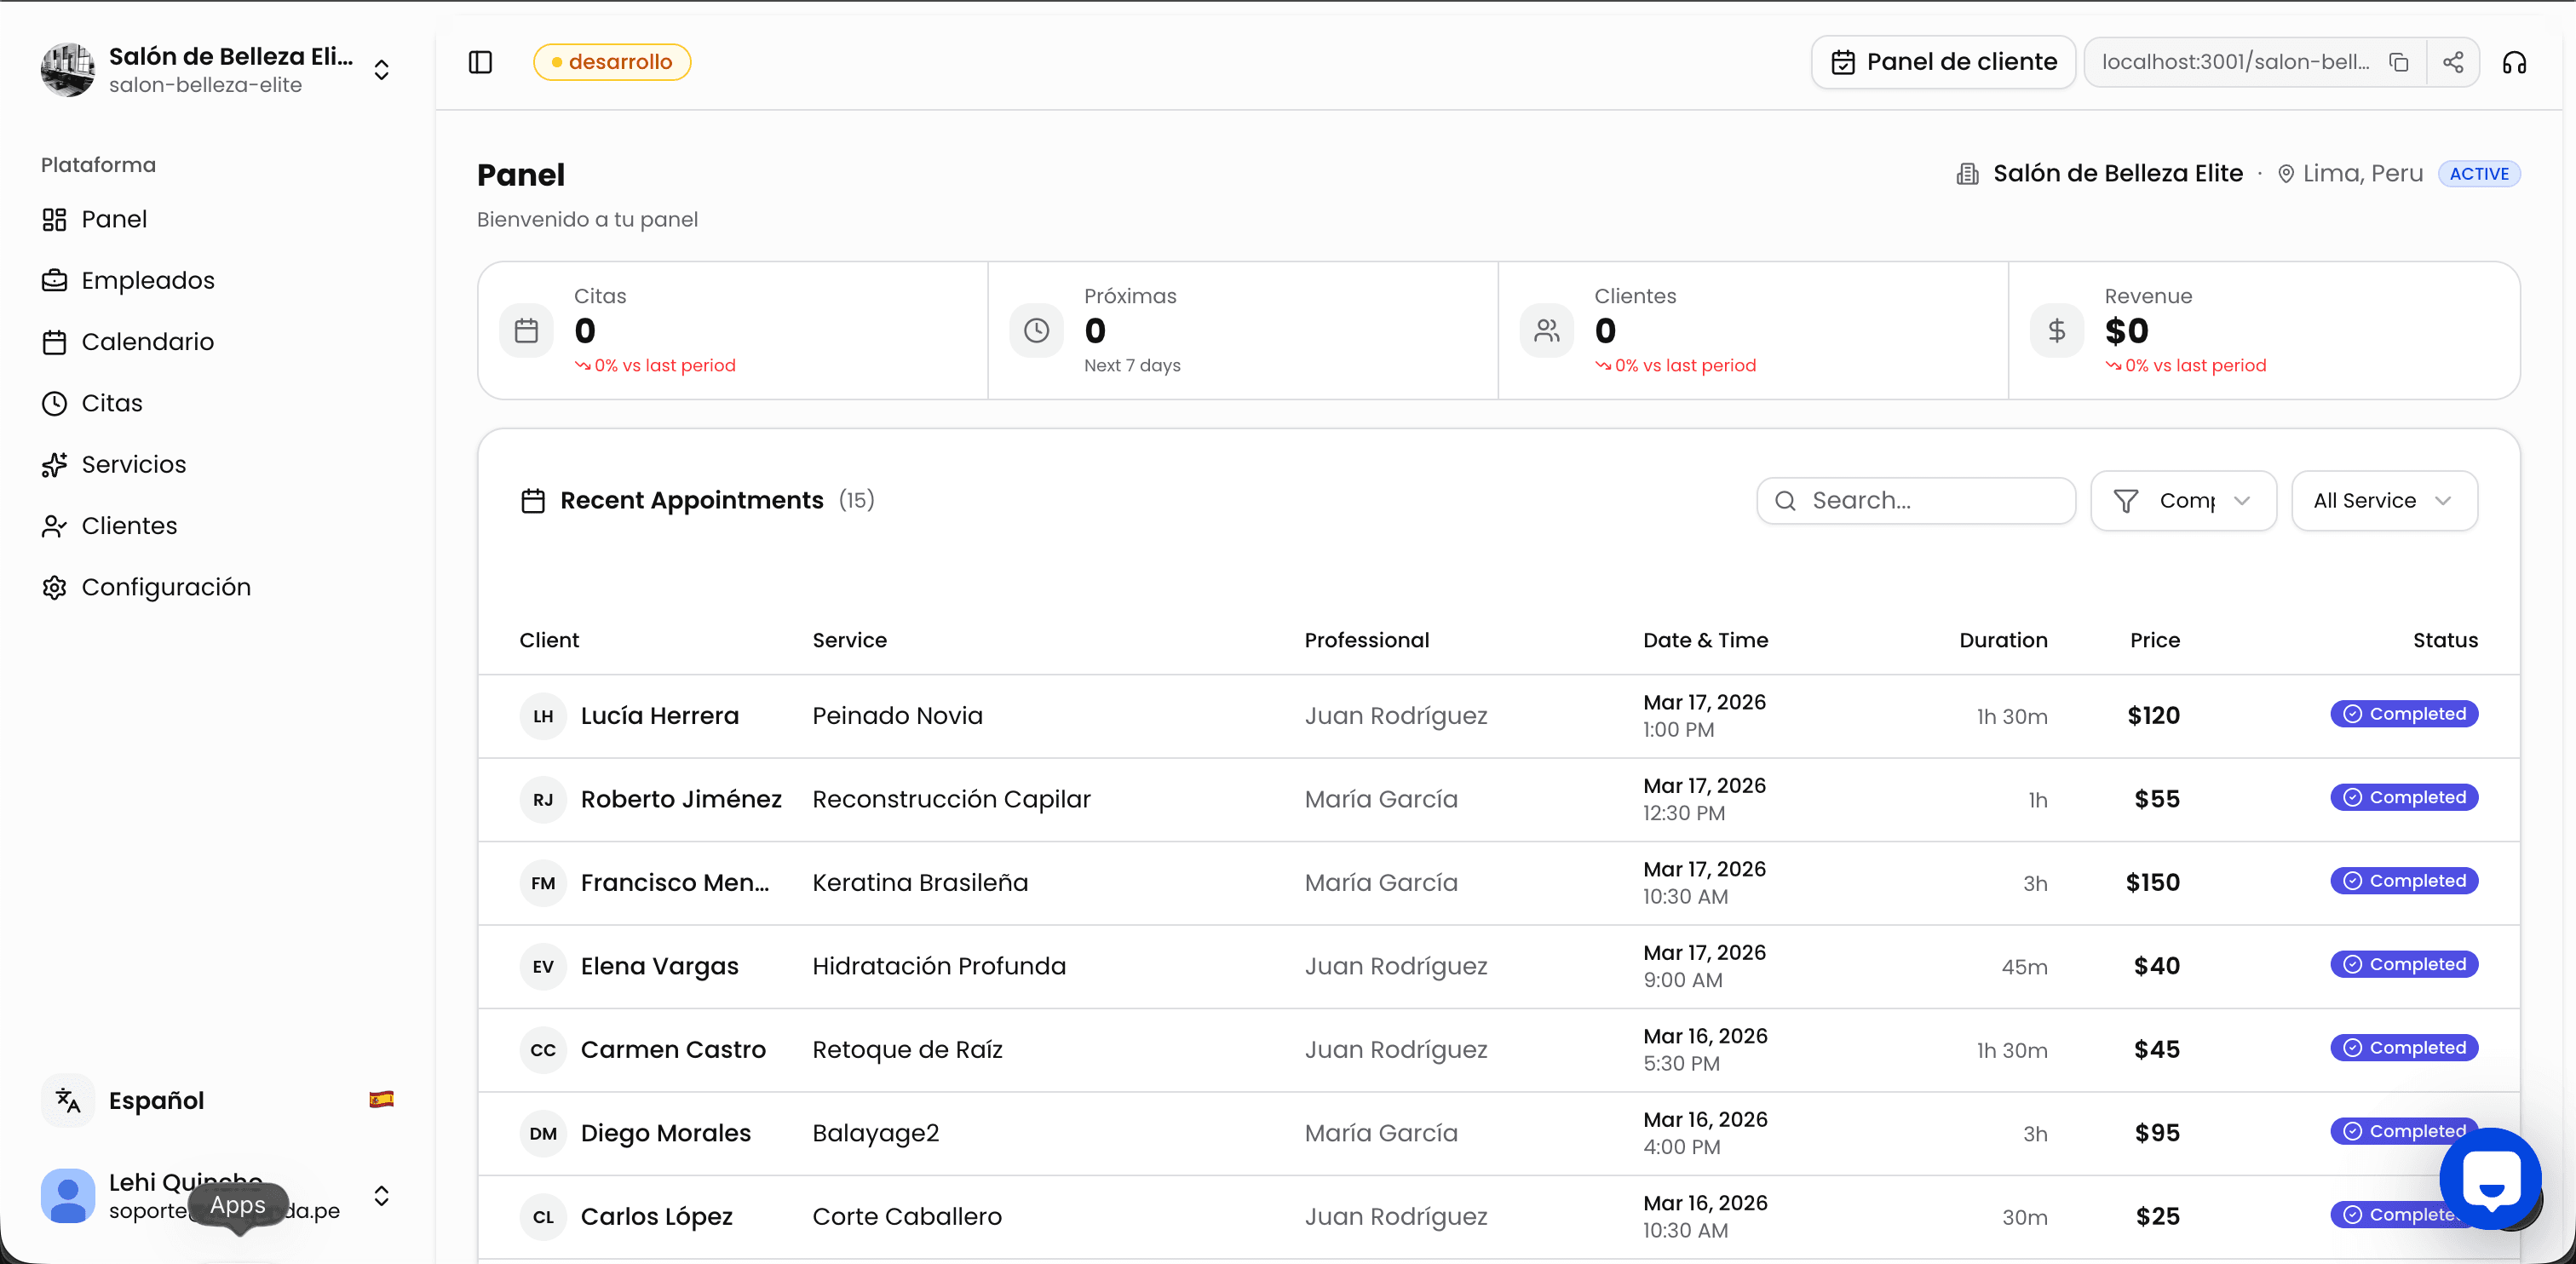Image resolution: width=2576 pixels, height=1264 pixels.
Task: Open the Español language selector
Action: point(218,1100)
